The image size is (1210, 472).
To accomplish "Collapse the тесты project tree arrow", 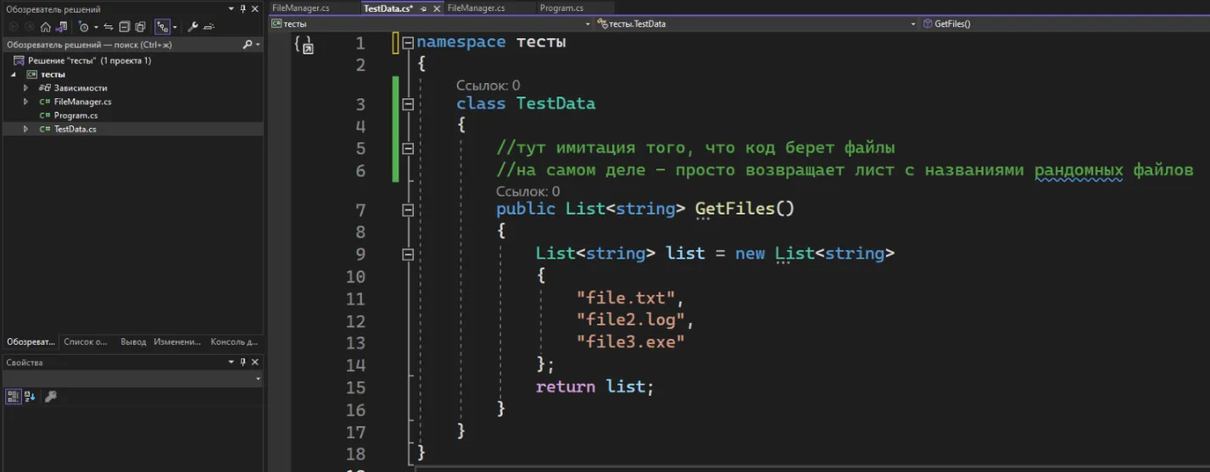I will [13, 75].
